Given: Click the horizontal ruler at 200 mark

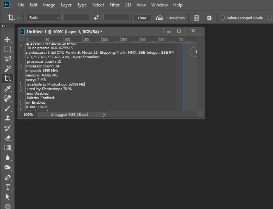Looking at the screenshot, I should pos(105,40).
